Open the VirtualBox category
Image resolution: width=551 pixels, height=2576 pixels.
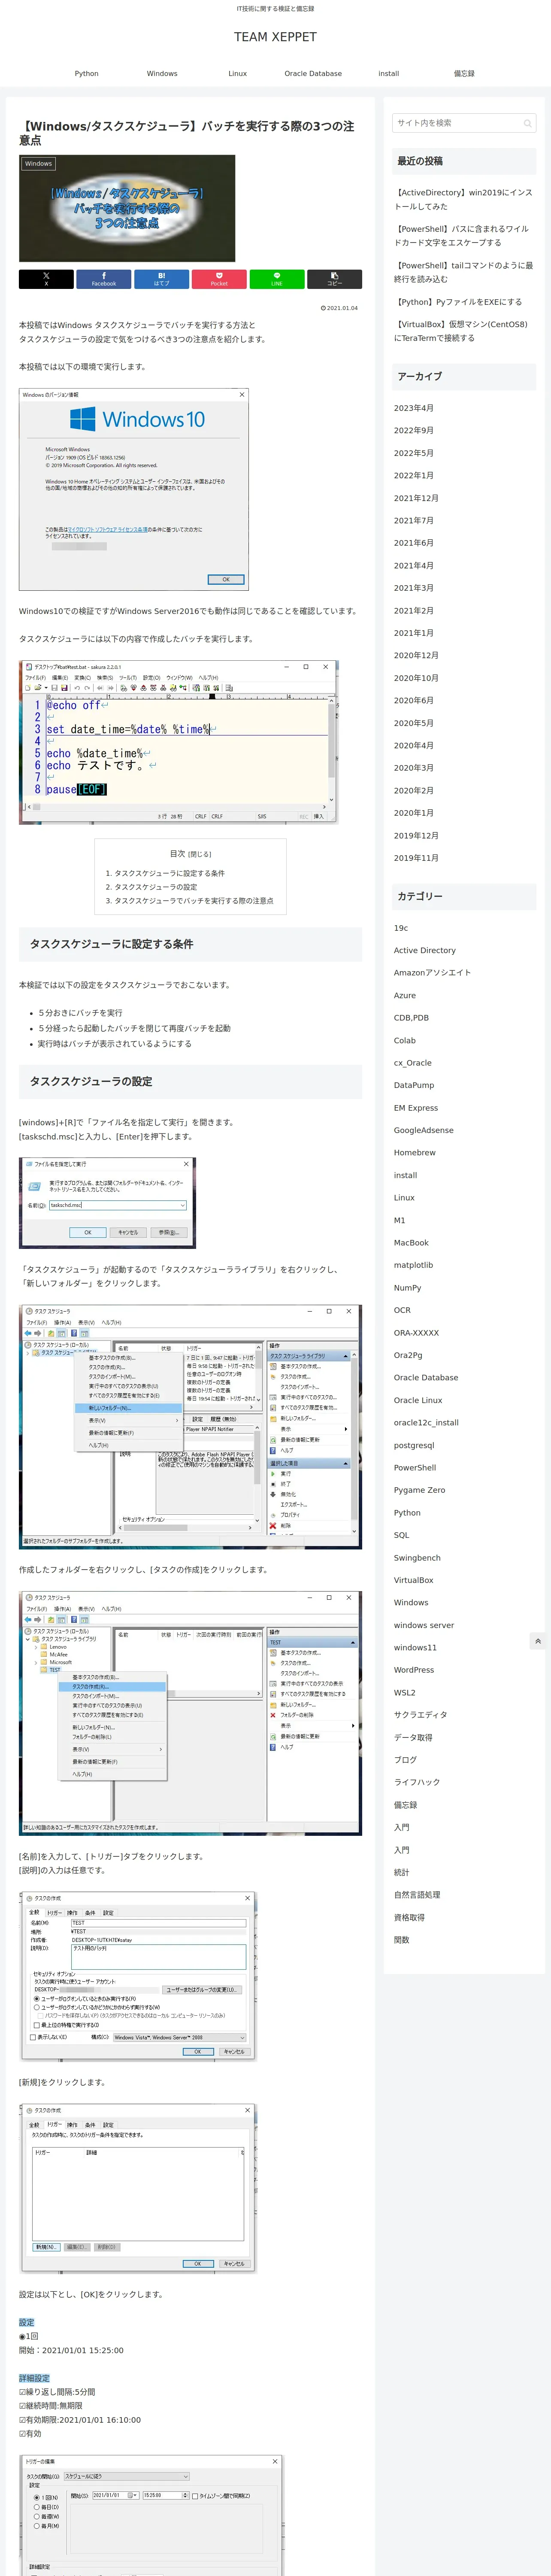(x=414, y=1580)
